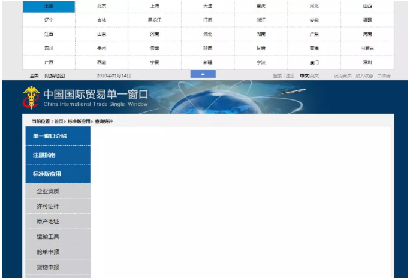
Task: Choose 江西 in the region list
Action: (x=49, y=34)
